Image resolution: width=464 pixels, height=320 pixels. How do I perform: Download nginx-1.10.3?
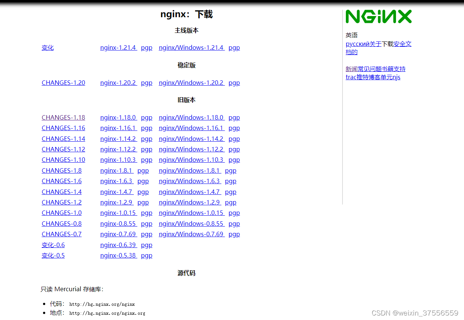pyautogui.click(x=119, y=160)
